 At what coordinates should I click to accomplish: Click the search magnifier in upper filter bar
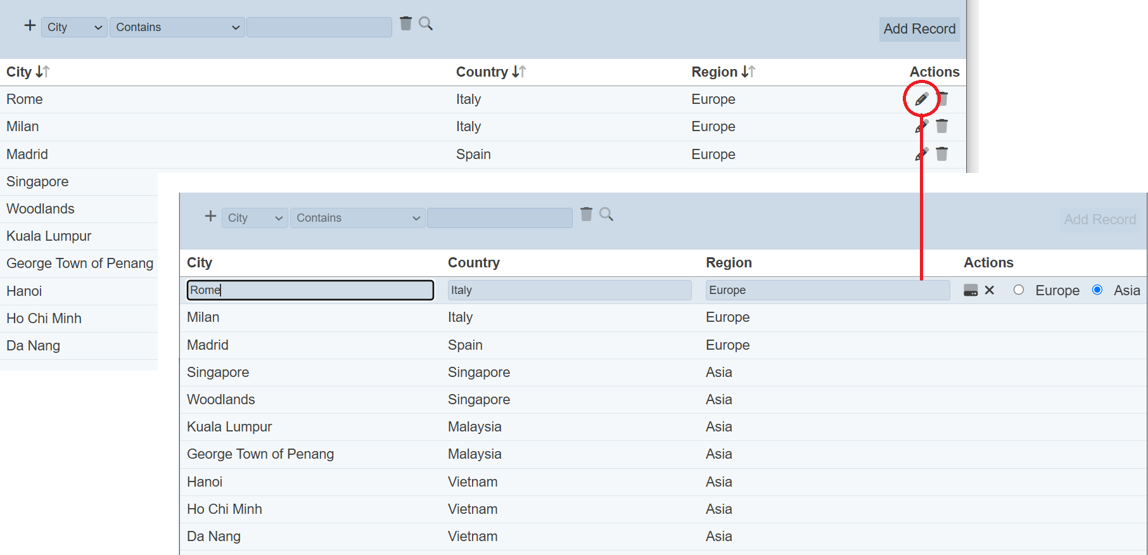pos(426,24)
